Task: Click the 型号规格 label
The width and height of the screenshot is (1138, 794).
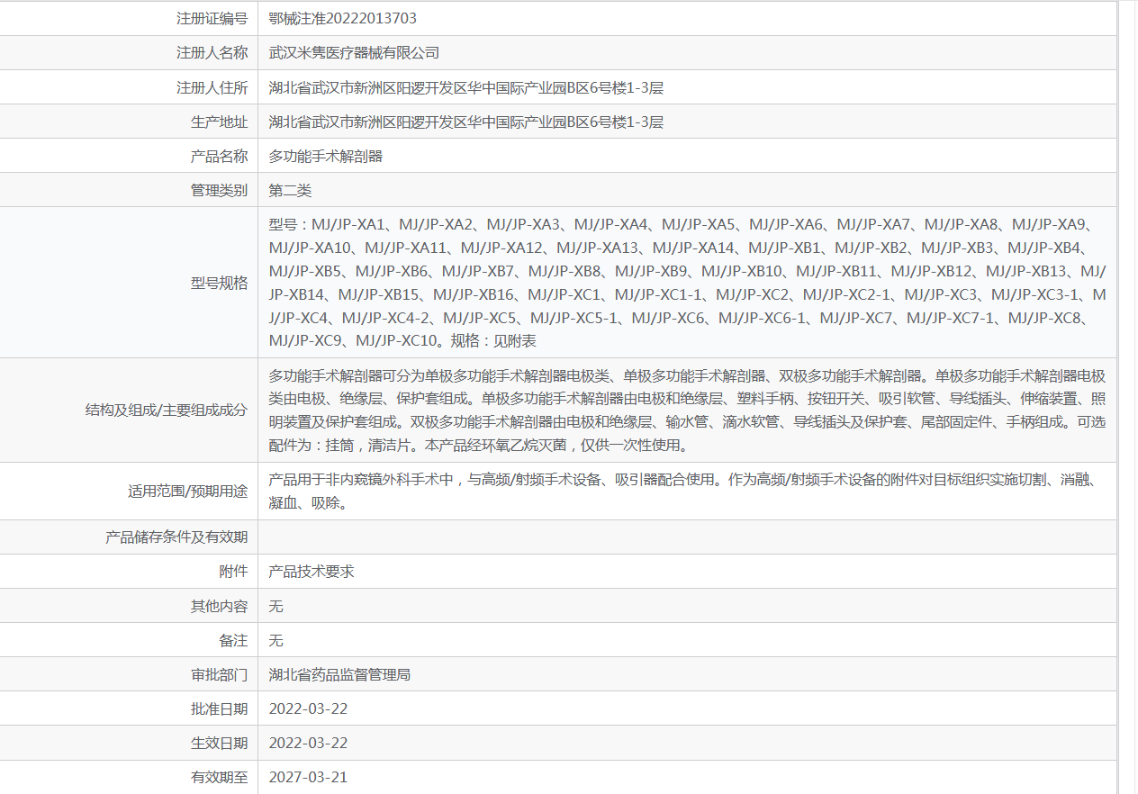Action: (x=219, y=283)
